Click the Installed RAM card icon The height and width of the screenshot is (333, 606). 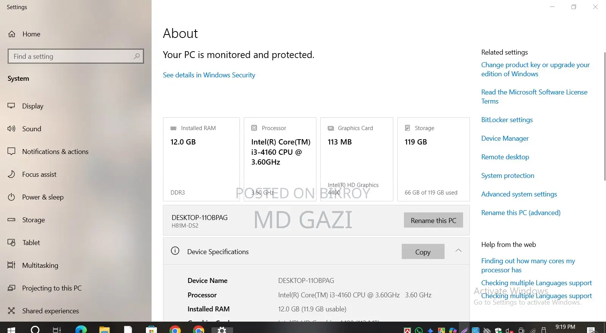[x=174, y=128]
